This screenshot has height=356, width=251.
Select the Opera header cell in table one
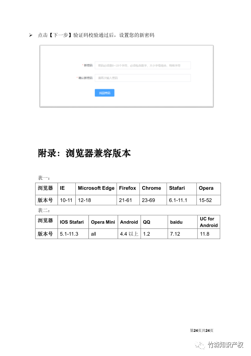[209, 189]
